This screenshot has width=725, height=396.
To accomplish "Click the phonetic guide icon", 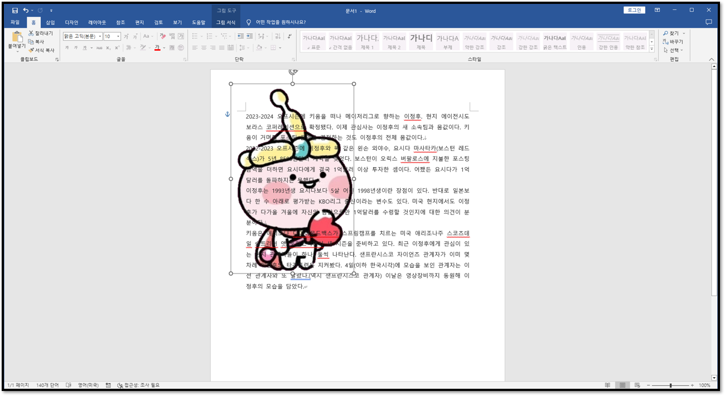I will click(172, 36).
